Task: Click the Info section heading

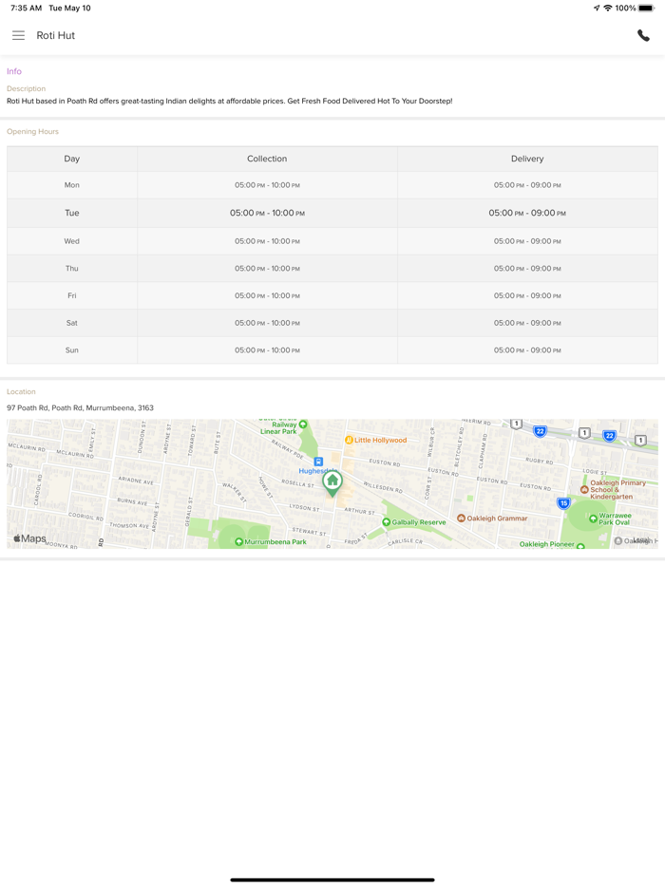Action: tap(14, 71)
